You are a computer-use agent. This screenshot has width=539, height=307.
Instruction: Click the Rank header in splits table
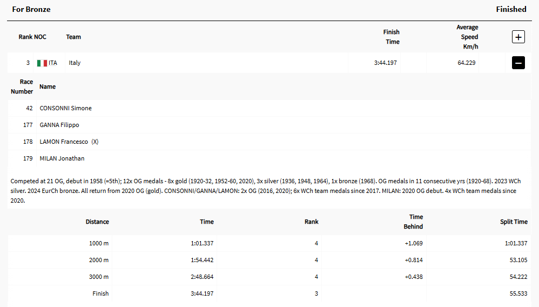point(312,222)
